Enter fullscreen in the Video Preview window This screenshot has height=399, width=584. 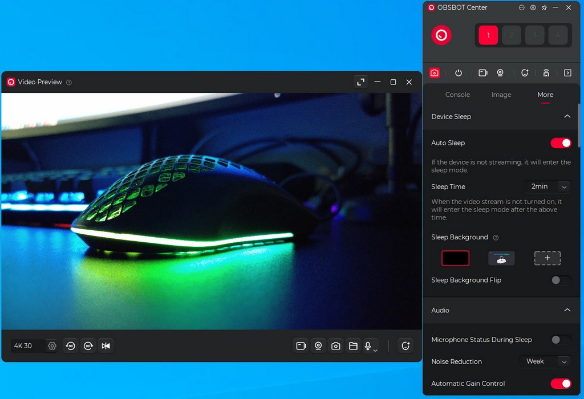[x=360, y=82]
